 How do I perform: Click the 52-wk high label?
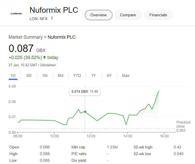point(143,147)
